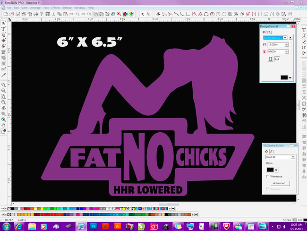307x231 pixels.
Task: Open the color palette icon in toolbar
Action: pos(113,14)
